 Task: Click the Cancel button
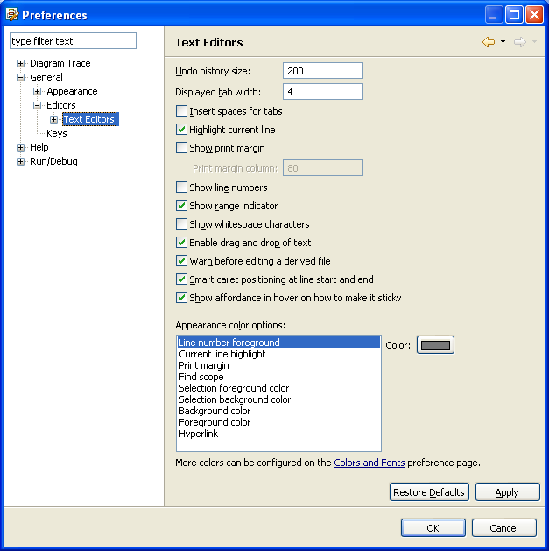point(503,528)
